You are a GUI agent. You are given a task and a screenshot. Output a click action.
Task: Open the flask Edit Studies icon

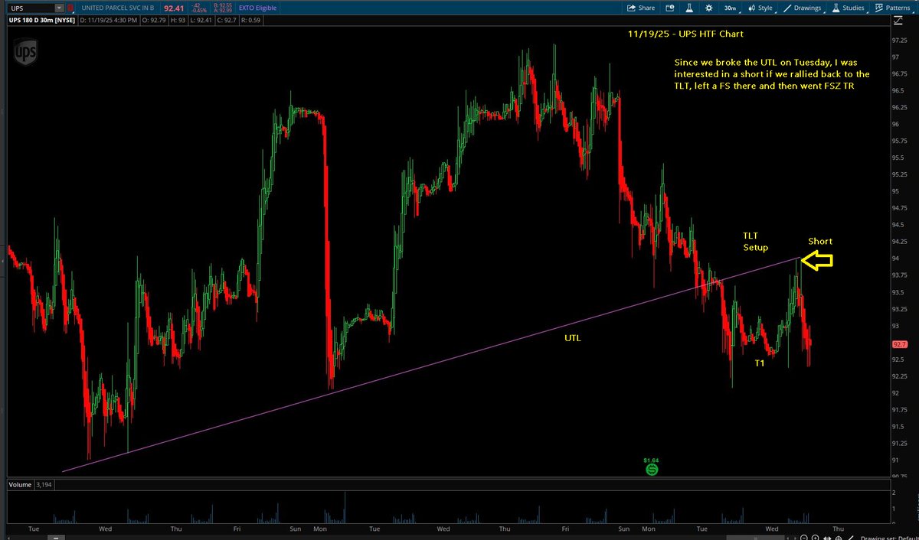688,8
